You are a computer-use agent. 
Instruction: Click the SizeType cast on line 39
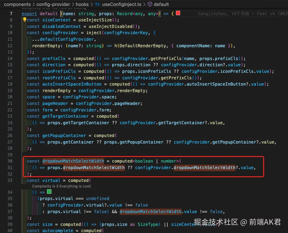(148, 224)
